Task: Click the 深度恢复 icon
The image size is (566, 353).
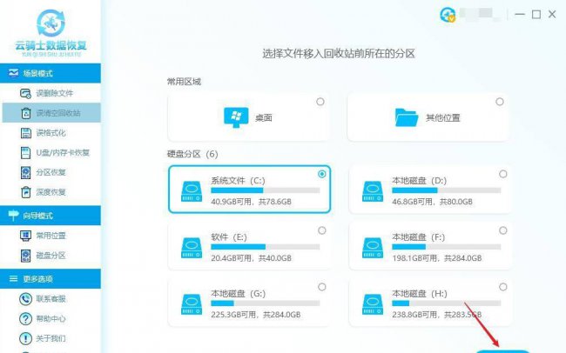Action: (25, 192)
